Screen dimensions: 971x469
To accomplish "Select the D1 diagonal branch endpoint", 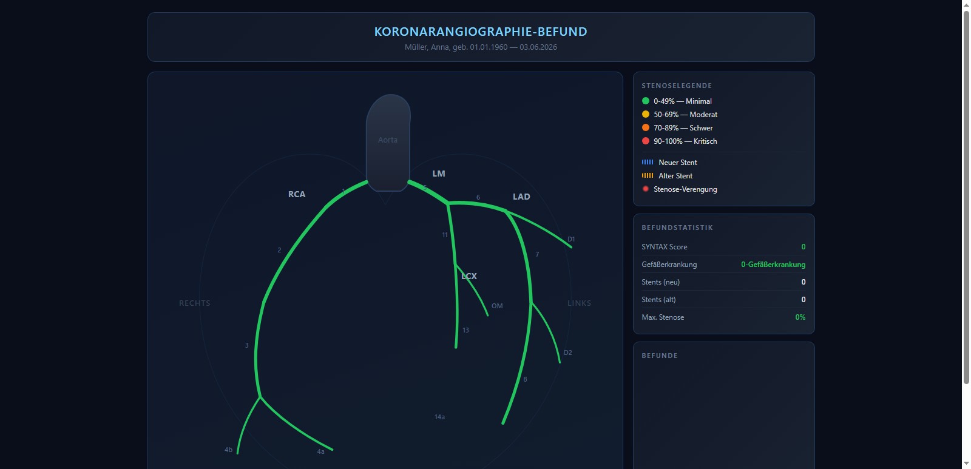I will (571, 246).
